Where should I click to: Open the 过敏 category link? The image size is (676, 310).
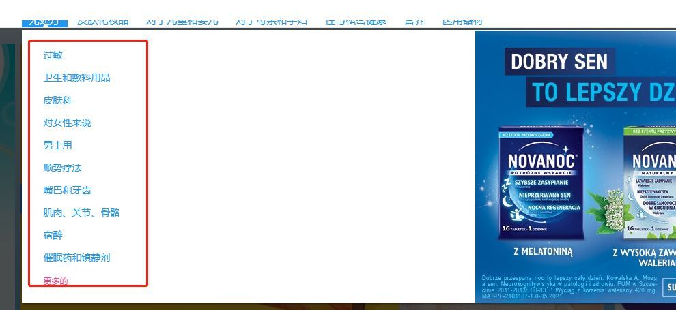53,55
